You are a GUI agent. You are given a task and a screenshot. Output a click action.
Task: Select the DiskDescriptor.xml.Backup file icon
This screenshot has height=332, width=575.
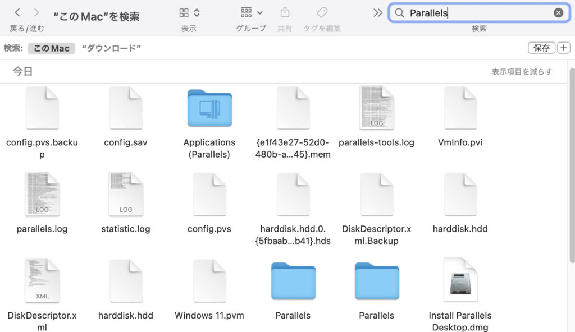377,195
